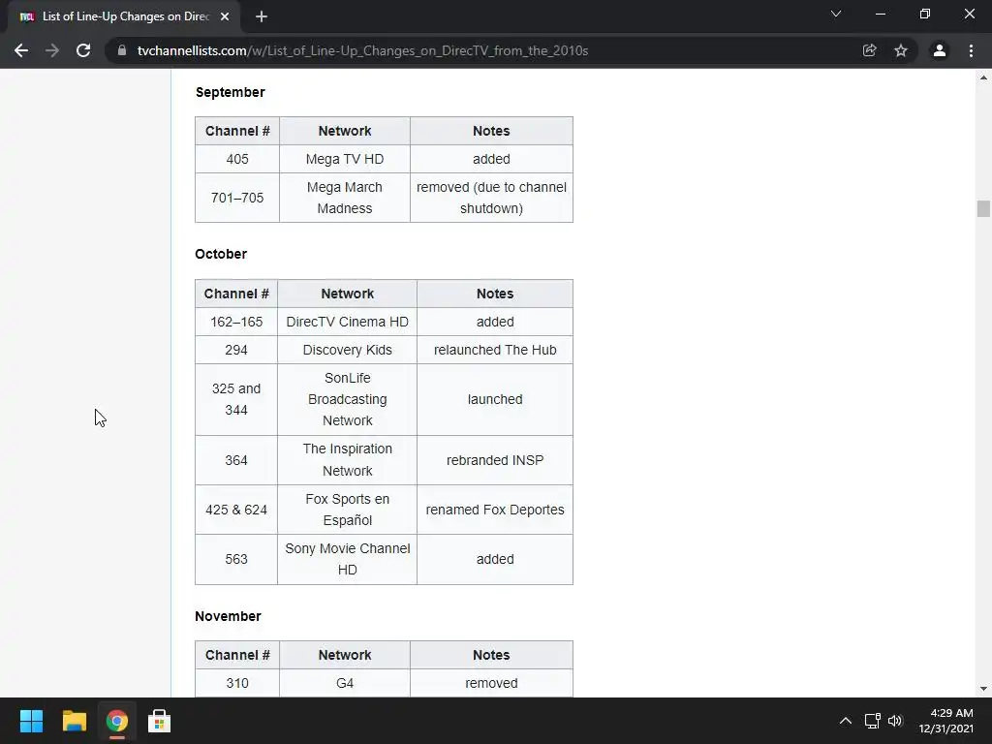Open Chrome three-dot menu
The height and width of the screenshot is (744, 992).
pyautogui.click(x=971, y=50)
